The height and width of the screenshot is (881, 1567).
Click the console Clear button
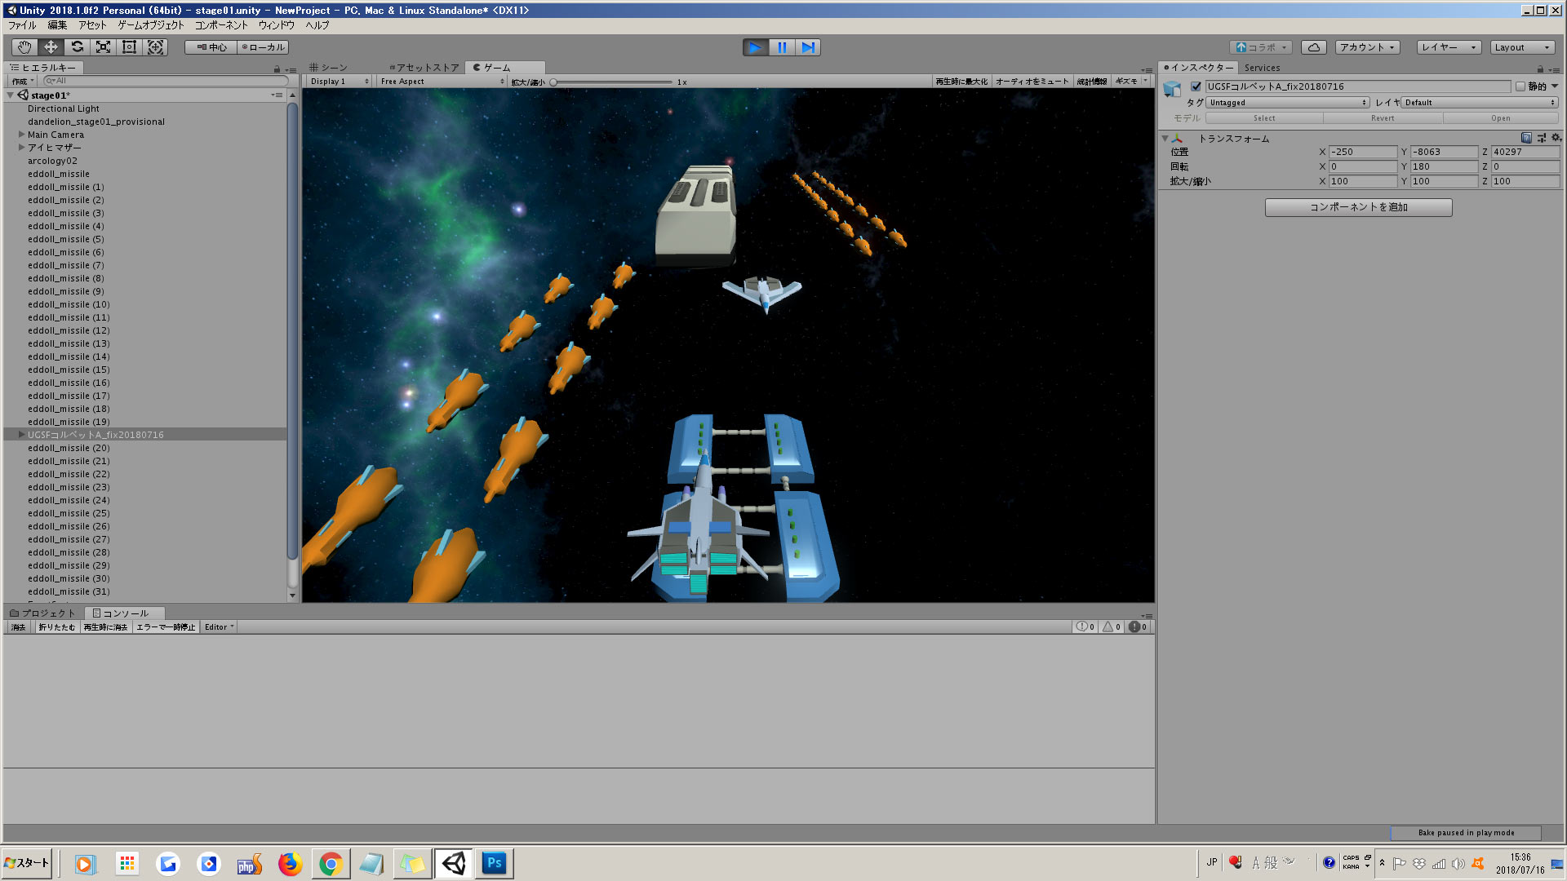pos(18,627)
